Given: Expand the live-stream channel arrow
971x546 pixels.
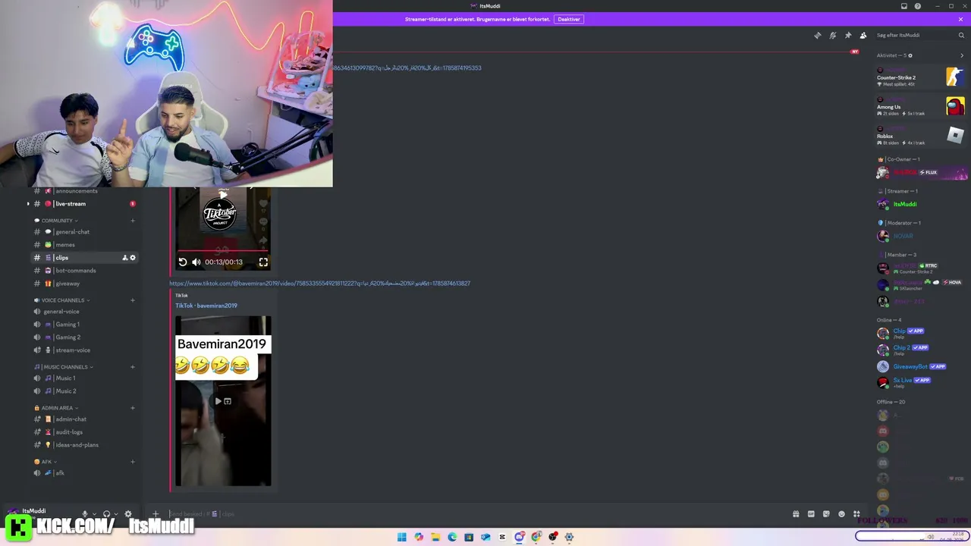Looking at the screenshot, I should [28, 204].
